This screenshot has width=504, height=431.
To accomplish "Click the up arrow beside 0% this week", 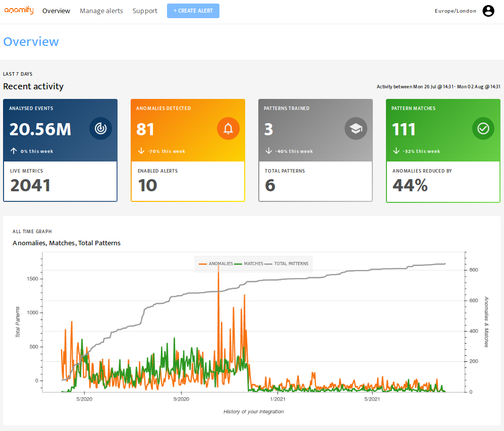I will (14, 151).
